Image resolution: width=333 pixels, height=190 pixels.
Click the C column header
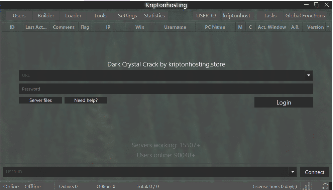coord(250,27)
